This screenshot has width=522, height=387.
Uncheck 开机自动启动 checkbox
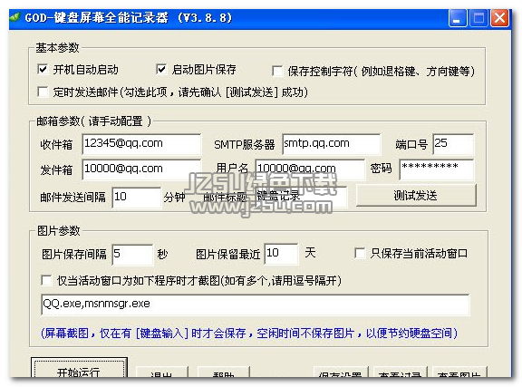coord(43,70)
